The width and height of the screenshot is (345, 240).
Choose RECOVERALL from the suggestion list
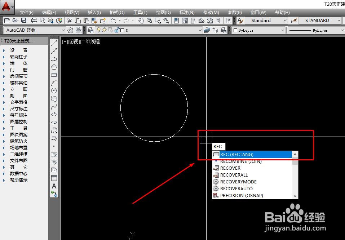[x=252, y=175]
